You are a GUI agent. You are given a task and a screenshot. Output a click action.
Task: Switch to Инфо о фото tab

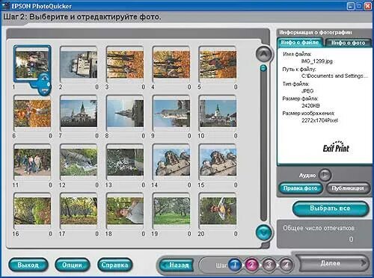tap(348, 43)
